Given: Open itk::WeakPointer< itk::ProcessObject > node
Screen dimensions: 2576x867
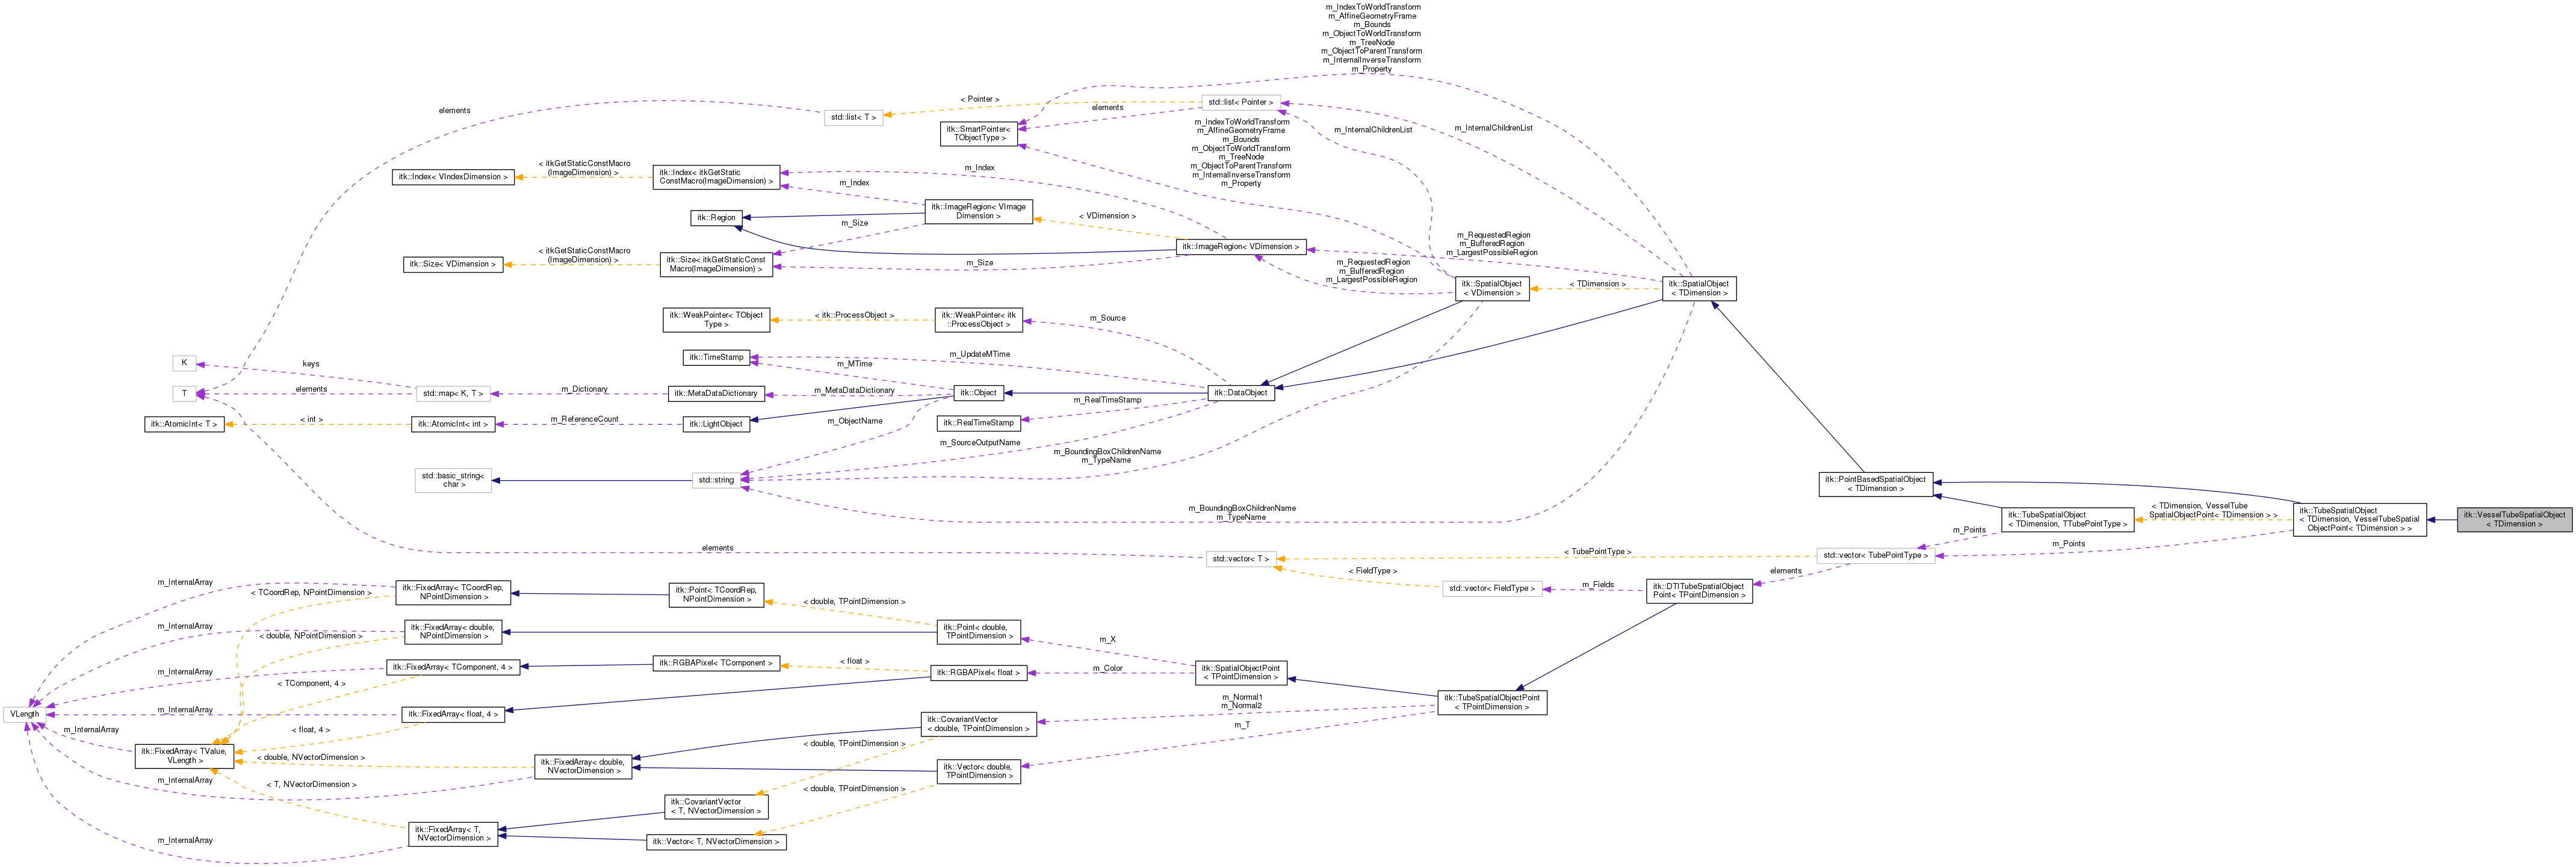Looking at the screenshot, I should click(x=978, y=320).
